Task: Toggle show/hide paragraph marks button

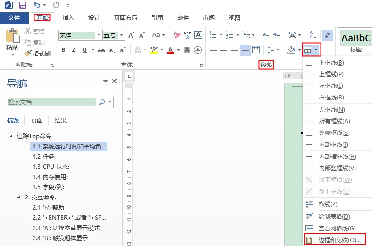Action: [x=328, y=35]
